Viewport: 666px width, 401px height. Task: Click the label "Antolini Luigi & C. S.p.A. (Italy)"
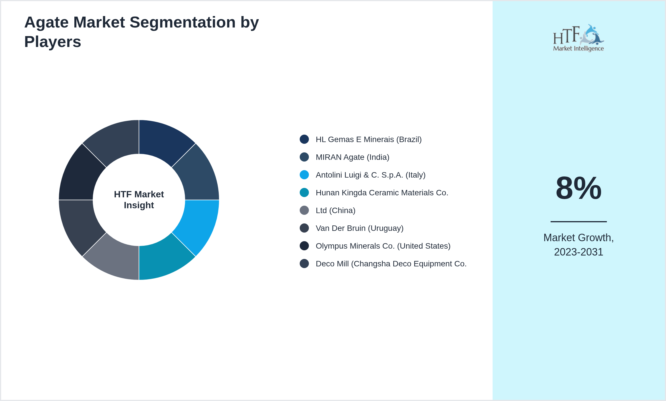tap(371, 175)
